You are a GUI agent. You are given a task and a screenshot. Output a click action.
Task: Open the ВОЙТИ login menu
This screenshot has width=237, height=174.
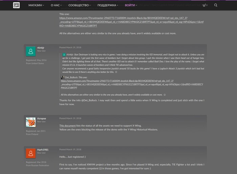tap(131, 5)
